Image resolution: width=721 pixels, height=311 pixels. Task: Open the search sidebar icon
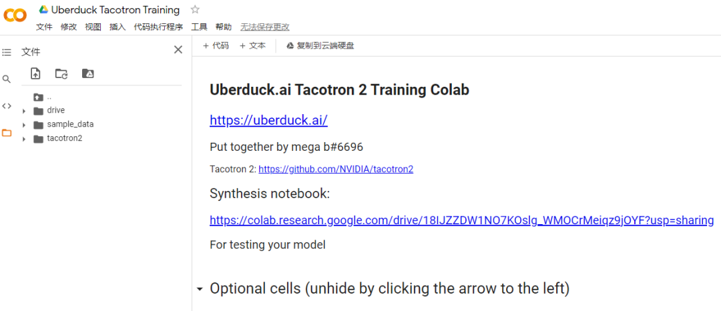tap(7, 79)
